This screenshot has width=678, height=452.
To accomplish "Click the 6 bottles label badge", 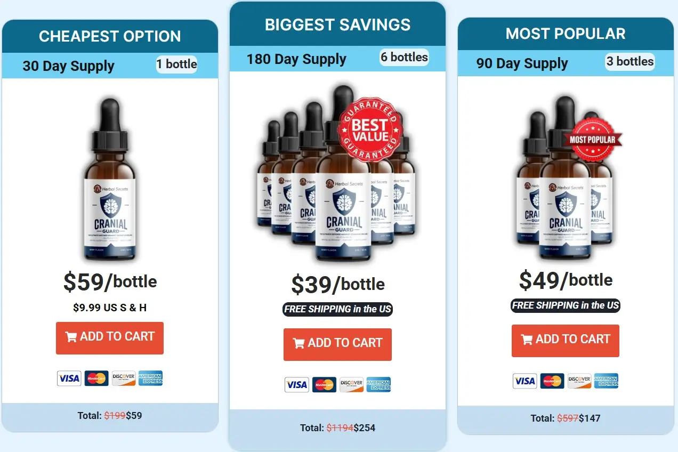I will click(x=405, y=57).
